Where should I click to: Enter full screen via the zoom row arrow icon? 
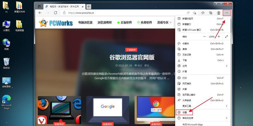click(226, 37)
